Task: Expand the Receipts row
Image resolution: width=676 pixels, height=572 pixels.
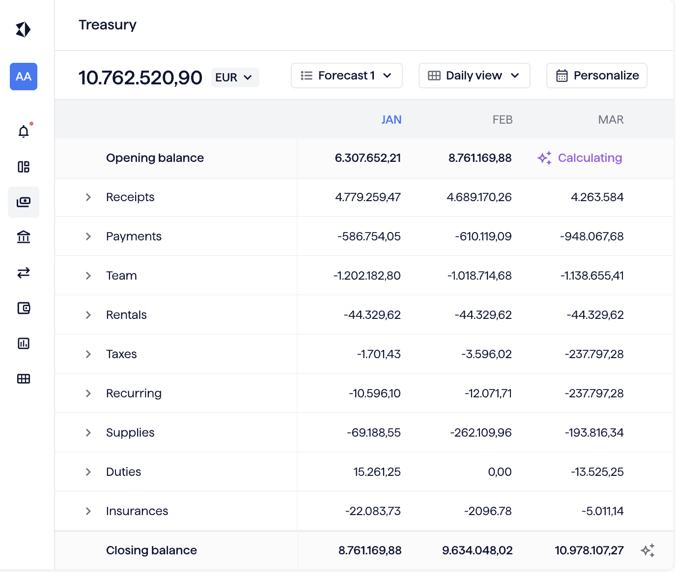Action: (88, 197)
